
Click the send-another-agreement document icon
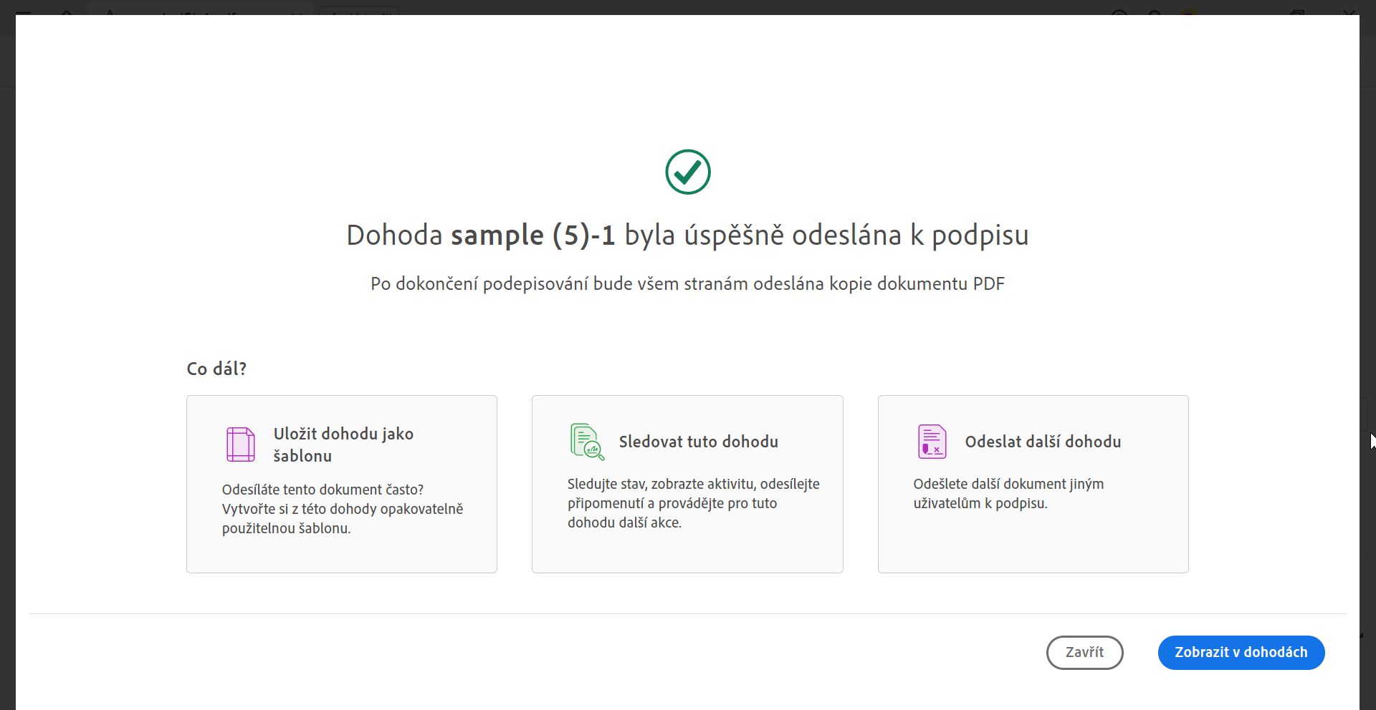click(x=932, y=440)
